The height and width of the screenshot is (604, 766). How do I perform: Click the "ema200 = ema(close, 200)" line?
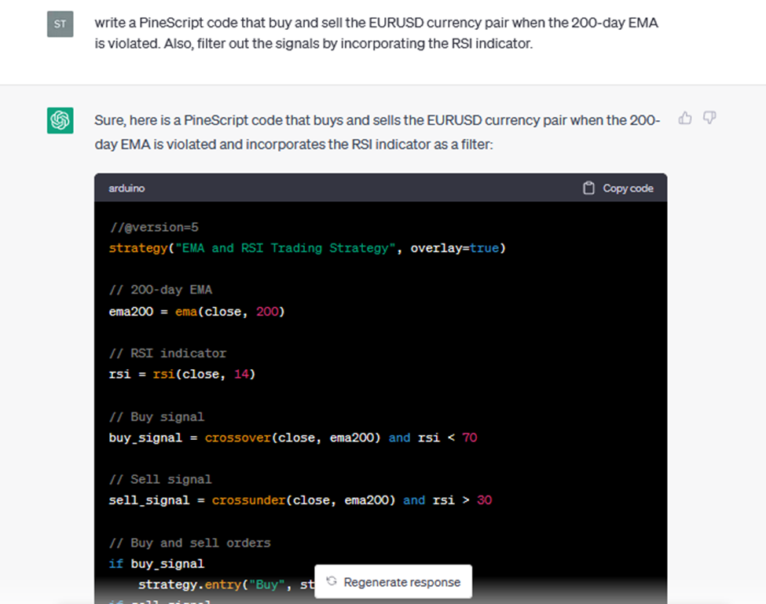(x=197, y=312)
